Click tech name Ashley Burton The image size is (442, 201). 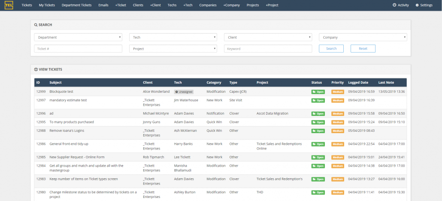click(x=185, y=192)
